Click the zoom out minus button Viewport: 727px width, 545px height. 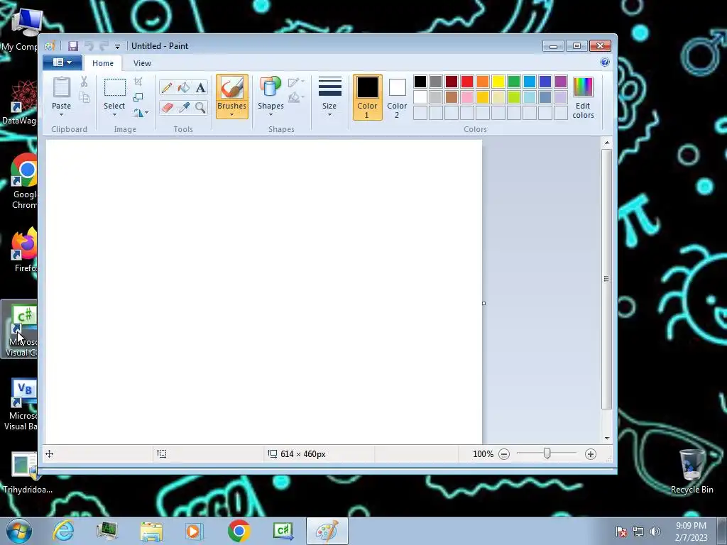(504, 454)
